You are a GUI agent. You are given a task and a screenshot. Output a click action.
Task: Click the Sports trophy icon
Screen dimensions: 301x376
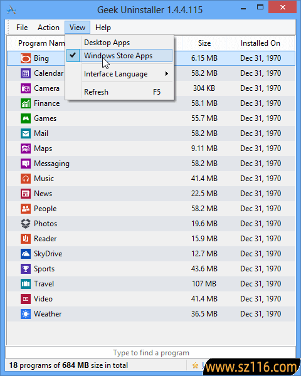26,269
